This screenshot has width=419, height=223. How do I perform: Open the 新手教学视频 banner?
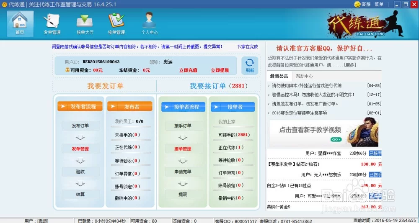coord(323,133)
